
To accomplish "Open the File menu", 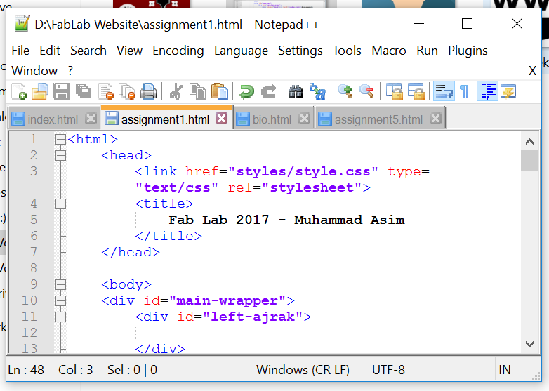I will pyautogui.click(x=20, y=51).
